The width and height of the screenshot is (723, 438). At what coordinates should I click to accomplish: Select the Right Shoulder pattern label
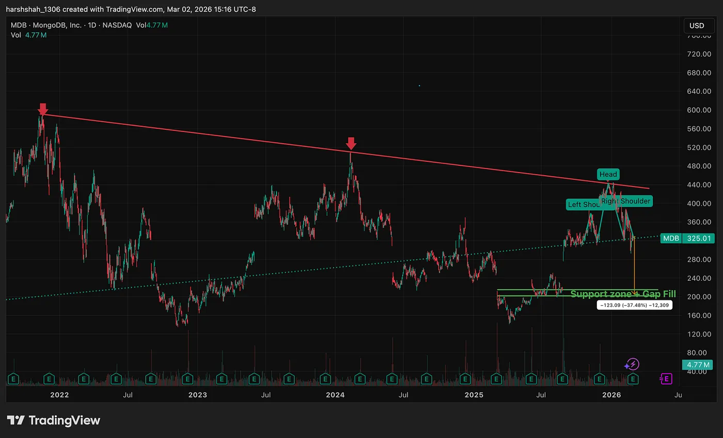coord(625,201)
